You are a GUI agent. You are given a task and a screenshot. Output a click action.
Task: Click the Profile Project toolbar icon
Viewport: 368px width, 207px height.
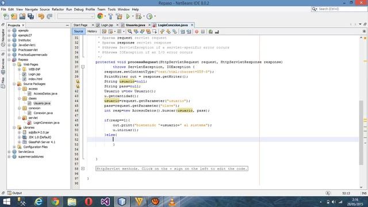click(x=149, y=16)
